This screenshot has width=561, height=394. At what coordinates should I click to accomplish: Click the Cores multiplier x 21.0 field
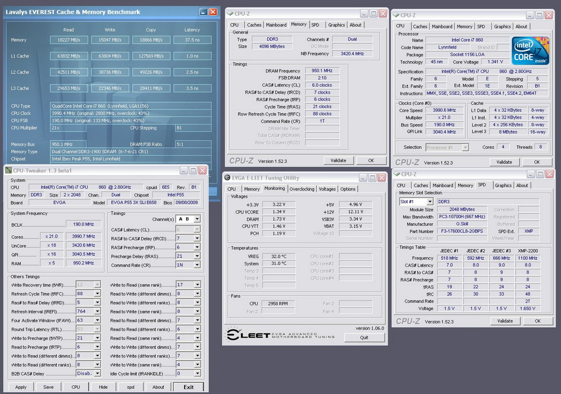[x=51, y=236]
